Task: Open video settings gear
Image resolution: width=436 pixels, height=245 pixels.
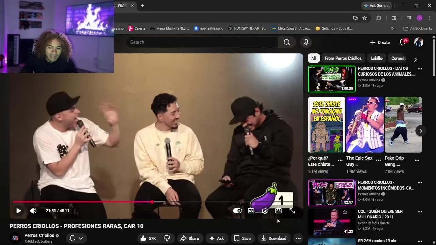Action: click(x=265, y=211)
